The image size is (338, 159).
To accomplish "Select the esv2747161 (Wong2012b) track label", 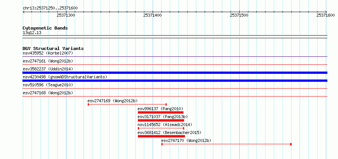I will [x=48, y=61].
